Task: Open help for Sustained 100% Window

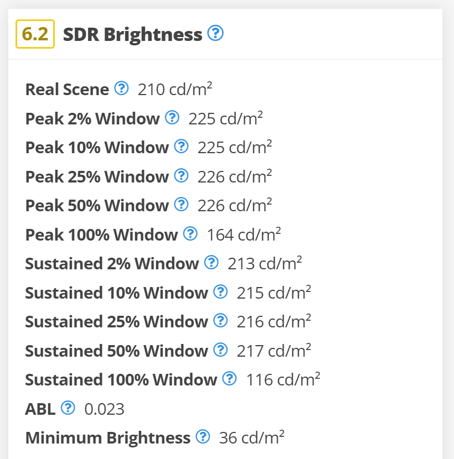Action: click(x=229, y=378)
